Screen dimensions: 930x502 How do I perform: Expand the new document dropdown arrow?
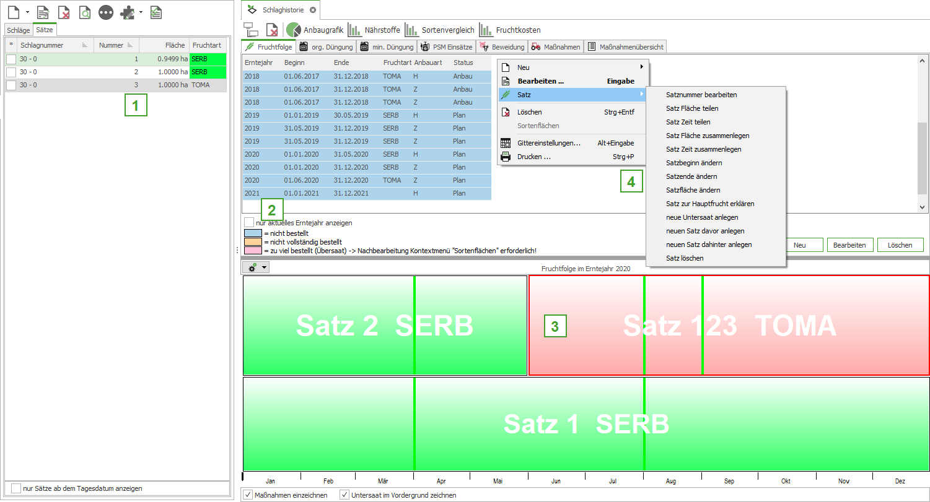28,12
